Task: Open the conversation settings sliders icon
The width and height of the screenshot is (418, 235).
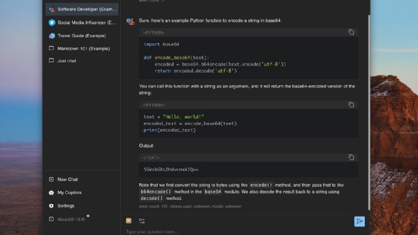Action: [142, 221]
